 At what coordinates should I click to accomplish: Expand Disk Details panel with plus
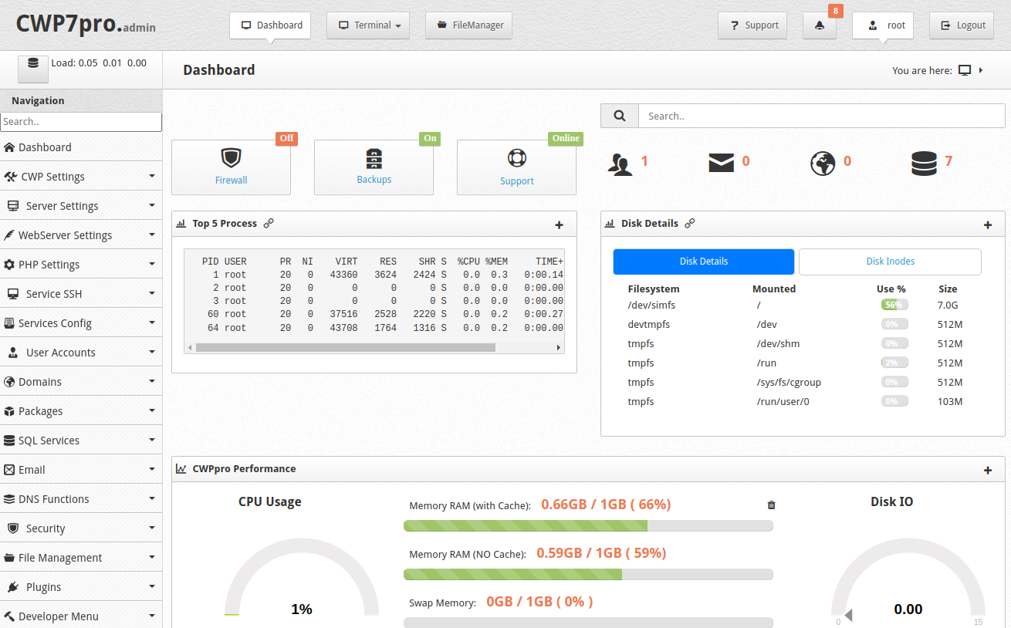point(988,225)
